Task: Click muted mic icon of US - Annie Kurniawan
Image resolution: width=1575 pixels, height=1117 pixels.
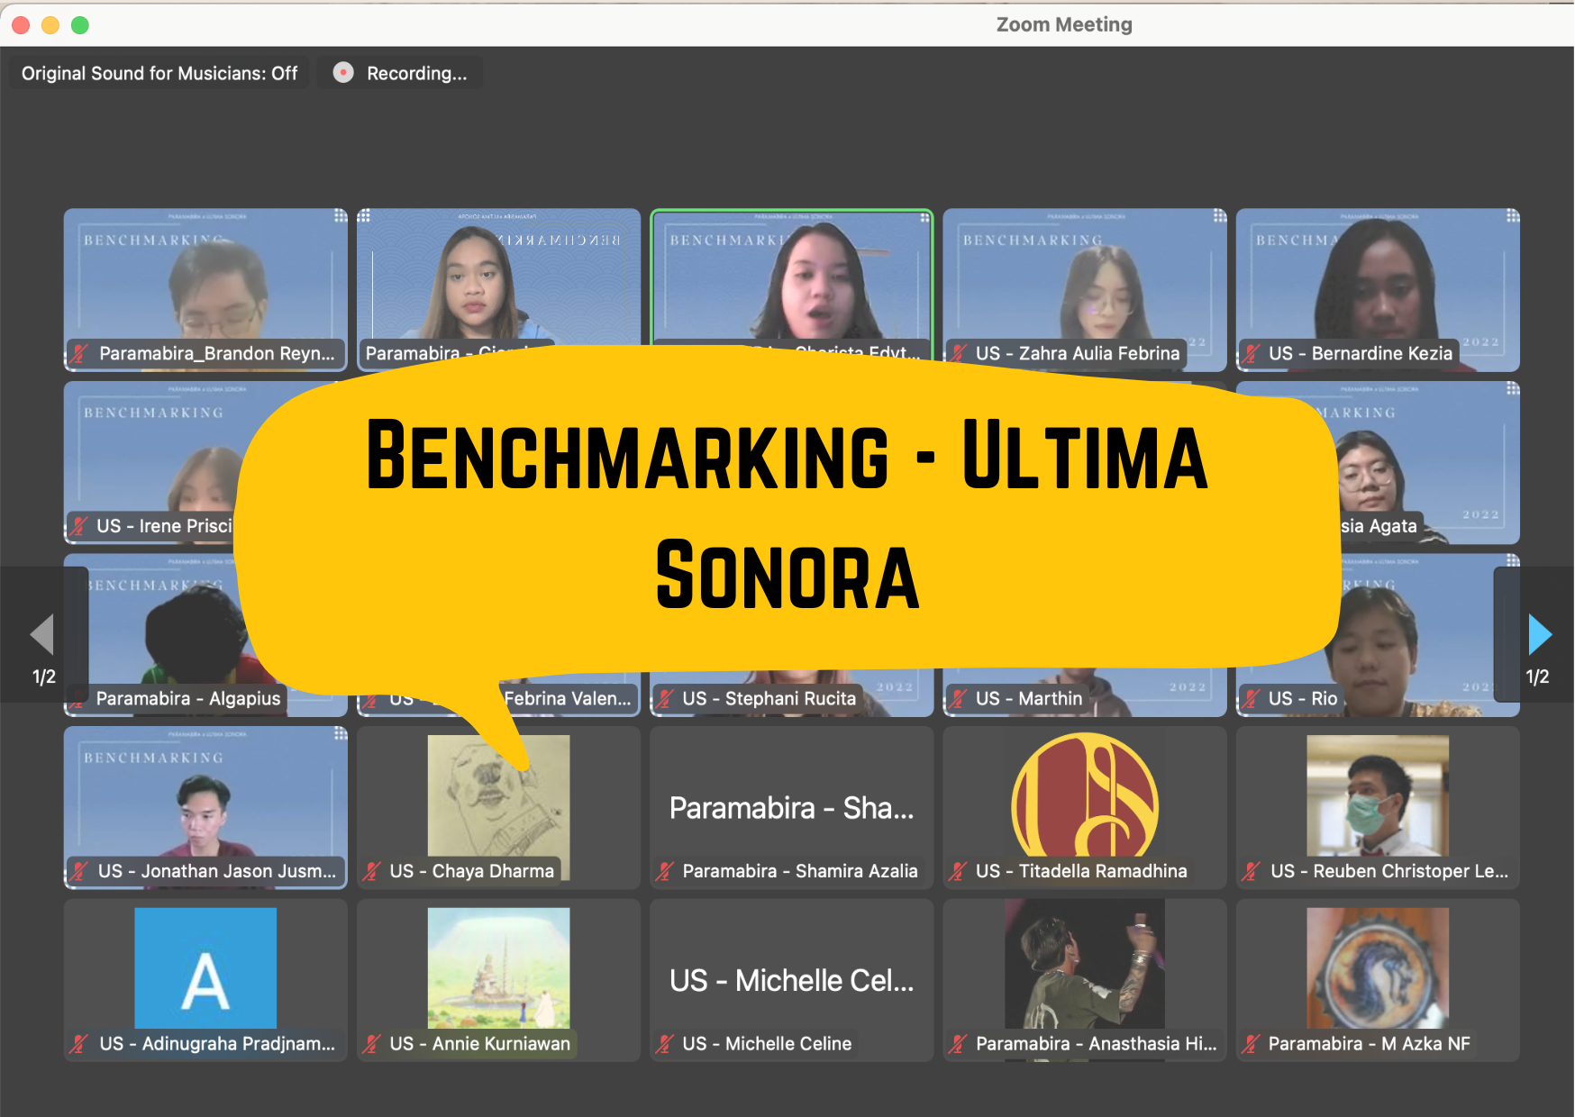Action: [372, 1044]
